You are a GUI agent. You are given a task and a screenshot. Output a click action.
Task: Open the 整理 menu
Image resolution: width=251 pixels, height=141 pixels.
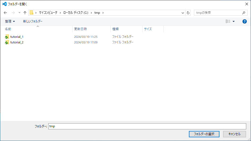click(x=10, y=21)
